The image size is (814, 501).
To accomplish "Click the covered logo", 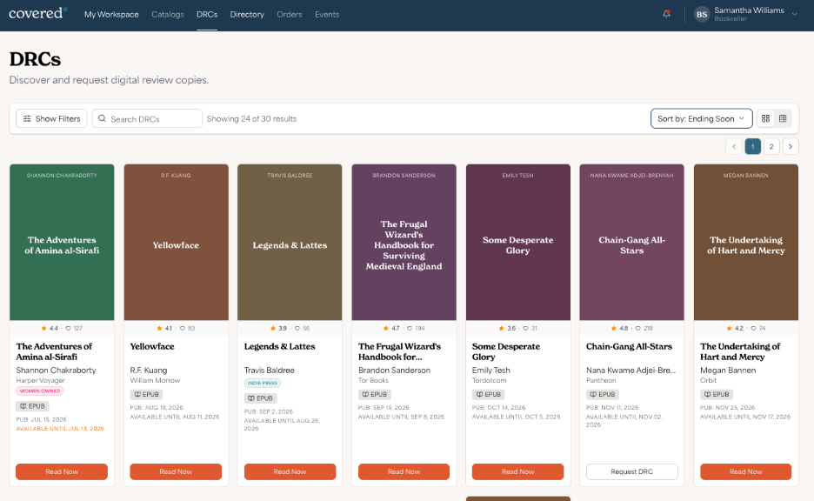I will [38, 13].
